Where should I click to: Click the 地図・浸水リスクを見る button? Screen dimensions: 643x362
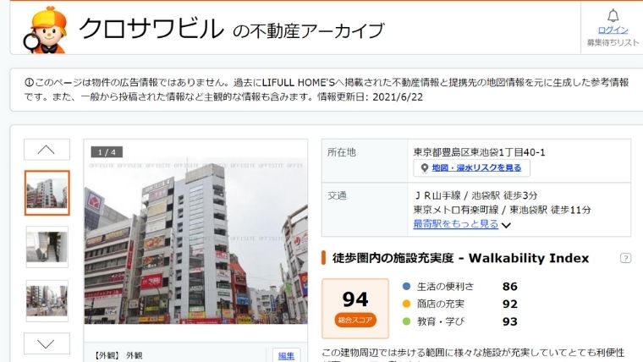click(471, 168)
